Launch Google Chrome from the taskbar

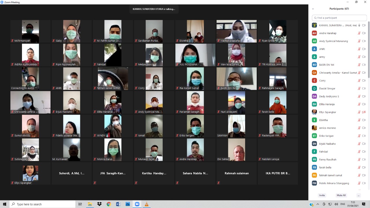(109, 204)
